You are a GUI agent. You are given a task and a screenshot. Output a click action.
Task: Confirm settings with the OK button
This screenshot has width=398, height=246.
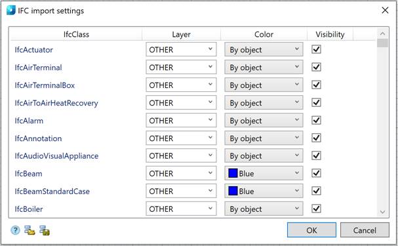(x=311, y=230)
